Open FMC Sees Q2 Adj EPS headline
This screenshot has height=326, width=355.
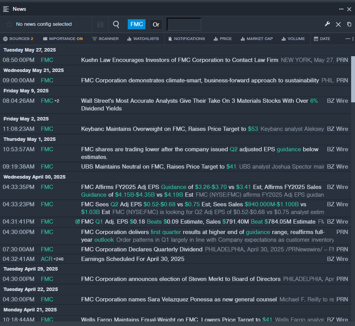pos(194,208)
